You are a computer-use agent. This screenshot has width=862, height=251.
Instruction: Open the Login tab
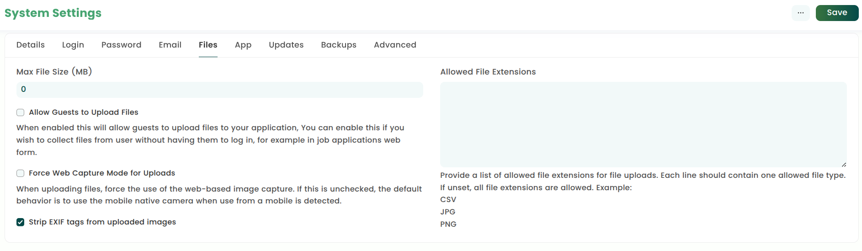tap(73, 45)
